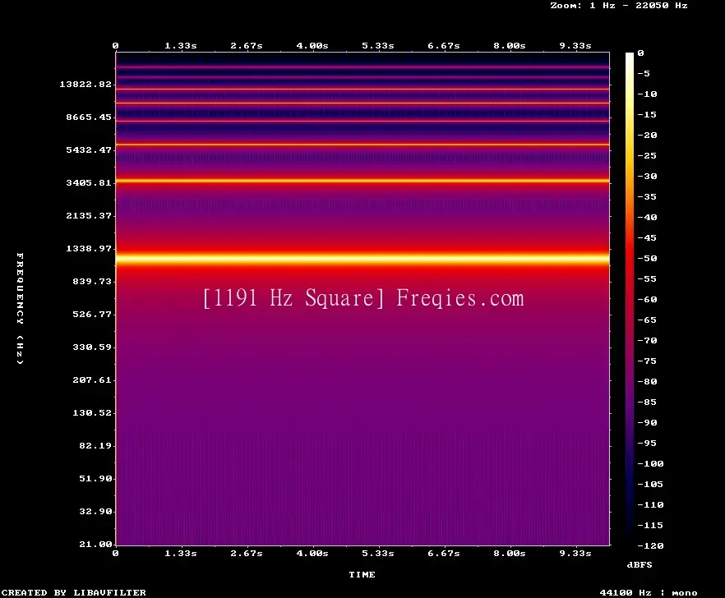Click the "32.90" frequency label
This screenshot has width=725, height=598.
point(95,511)
